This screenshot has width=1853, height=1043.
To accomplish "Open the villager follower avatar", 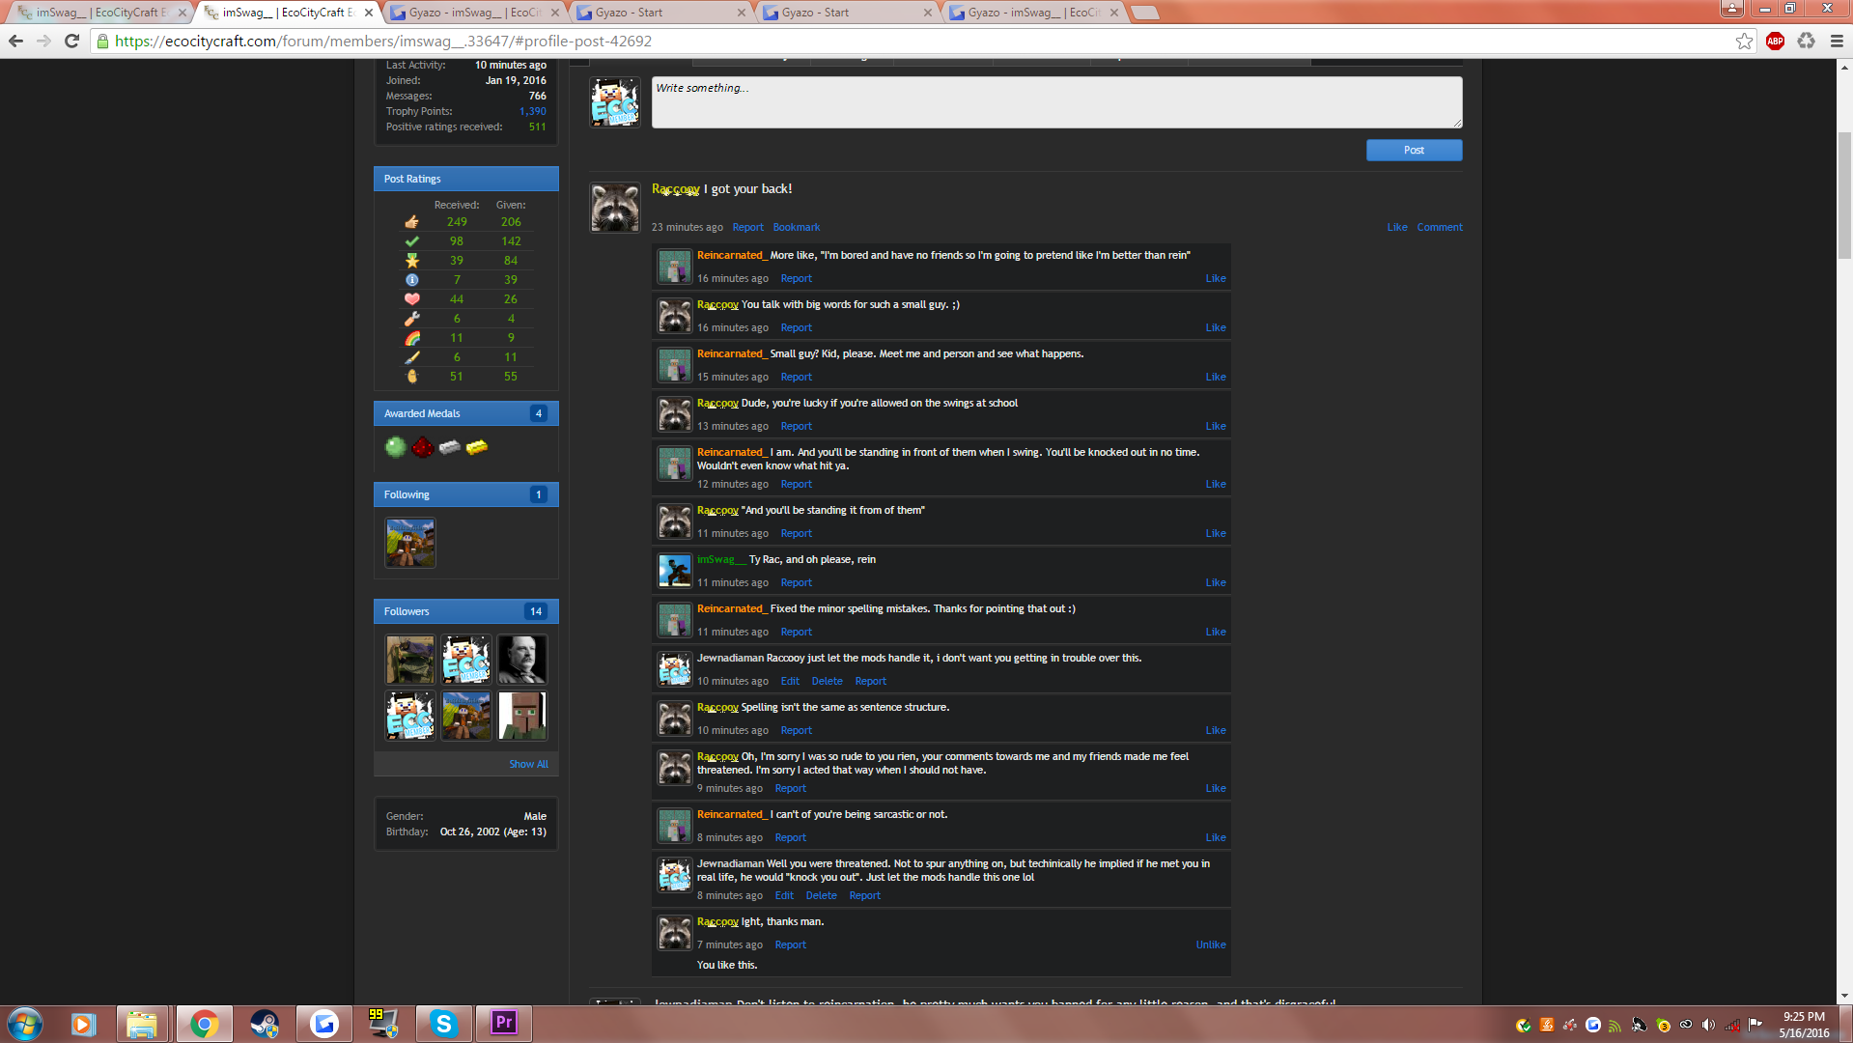I will [522, 716].
